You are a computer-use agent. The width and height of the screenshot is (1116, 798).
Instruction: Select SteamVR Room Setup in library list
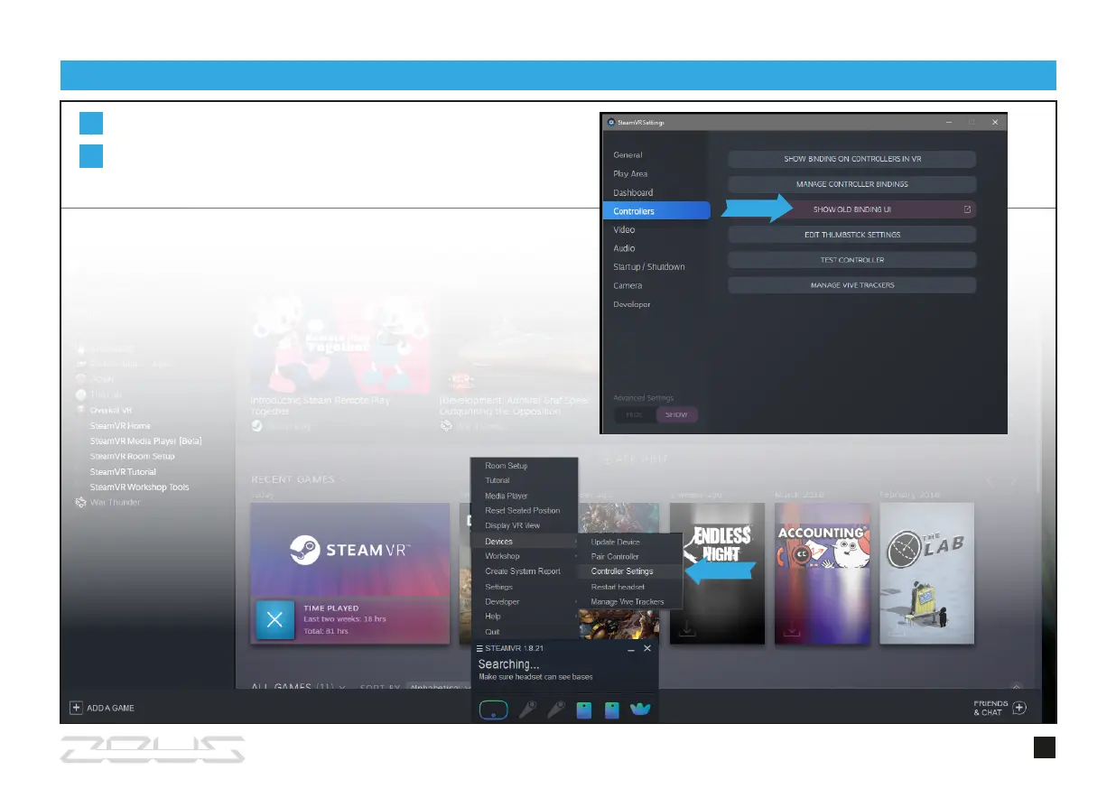coord(132,456)
